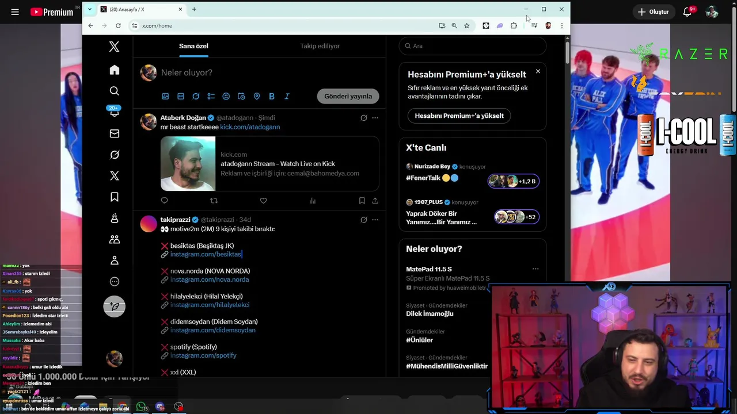Toggle italic text formatting in composer

coord(287,96)
